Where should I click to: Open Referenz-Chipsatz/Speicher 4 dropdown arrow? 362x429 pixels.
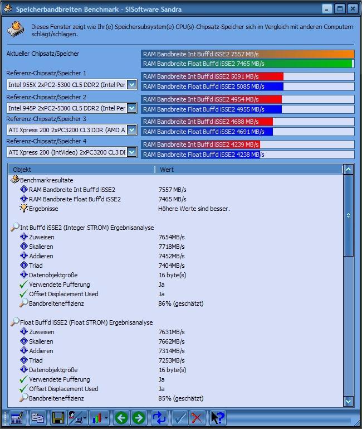[132, 152]
